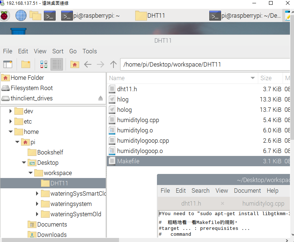Create a new folder from toolbar
Image resolution: width=294 pixels, height=242 pixels.
pyautogui.click(x=26, y=64)
